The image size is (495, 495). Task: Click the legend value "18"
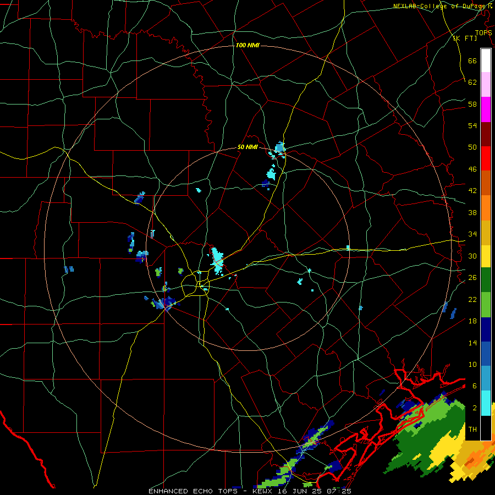coord(472,321)
